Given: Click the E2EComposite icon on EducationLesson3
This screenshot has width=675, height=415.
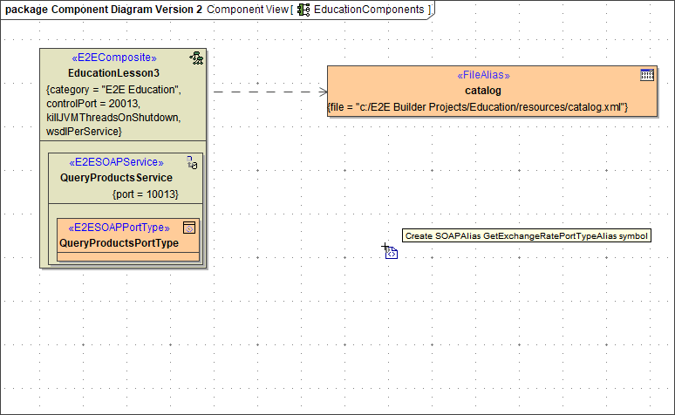Looking at the screenshot, I should [196, 58].
